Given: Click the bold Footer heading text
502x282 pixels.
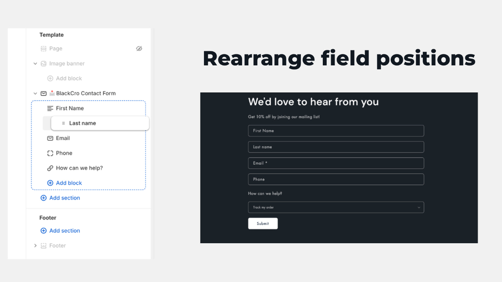Looking at the screenshot, I should (48, 218).
